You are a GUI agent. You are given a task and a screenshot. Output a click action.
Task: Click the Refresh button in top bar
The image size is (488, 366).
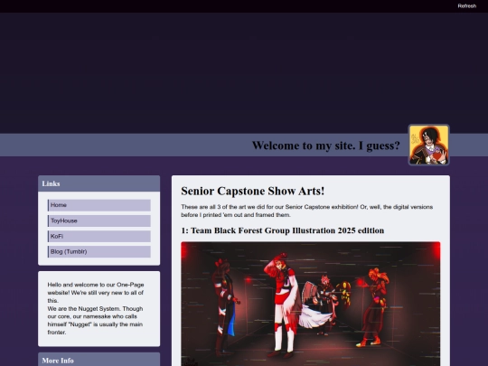pyautogui.click(x=466, y=6)
